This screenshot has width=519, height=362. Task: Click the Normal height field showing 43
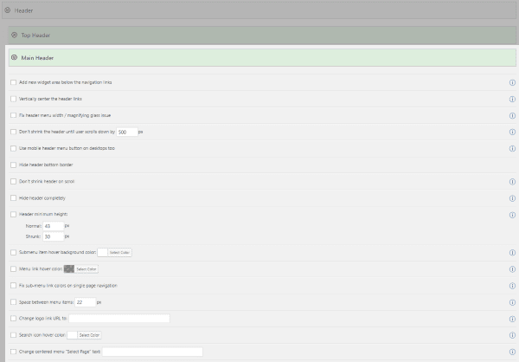[x=54, y=226]
